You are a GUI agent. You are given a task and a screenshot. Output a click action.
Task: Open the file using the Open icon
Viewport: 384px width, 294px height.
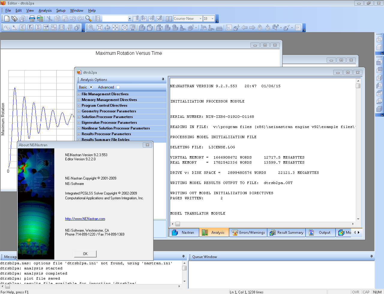point(14,19)
